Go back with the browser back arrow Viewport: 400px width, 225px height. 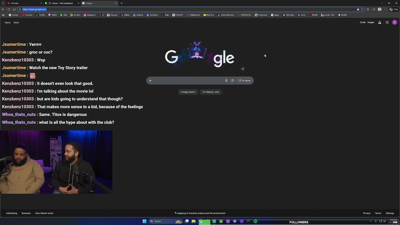tap(3, 9)
